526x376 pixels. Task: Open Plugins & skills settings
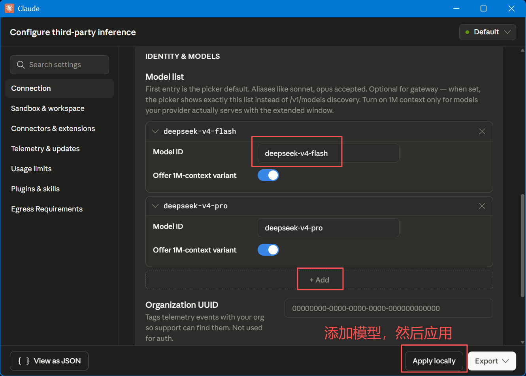(59, 189)
